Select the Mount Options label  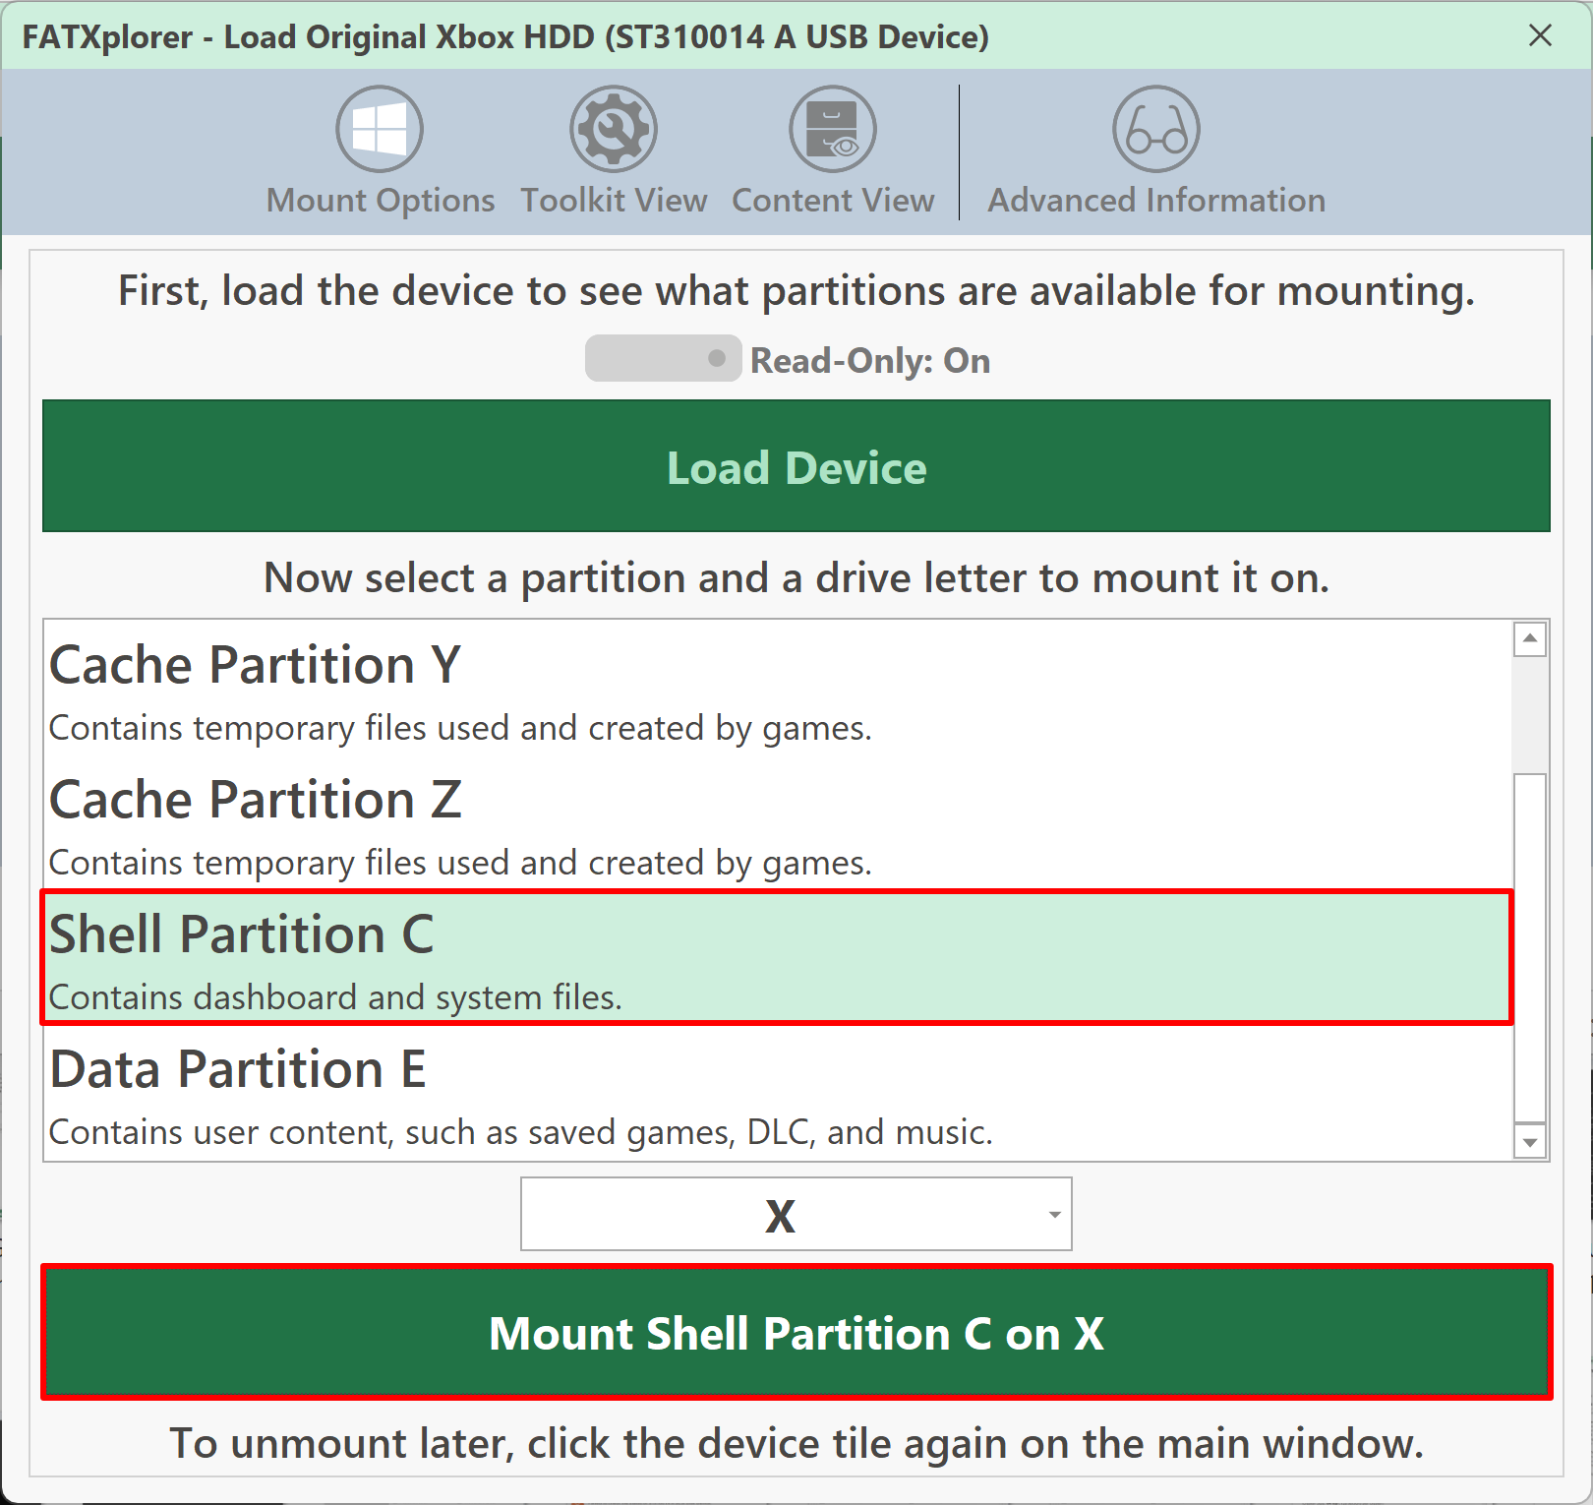pos(381,201)
